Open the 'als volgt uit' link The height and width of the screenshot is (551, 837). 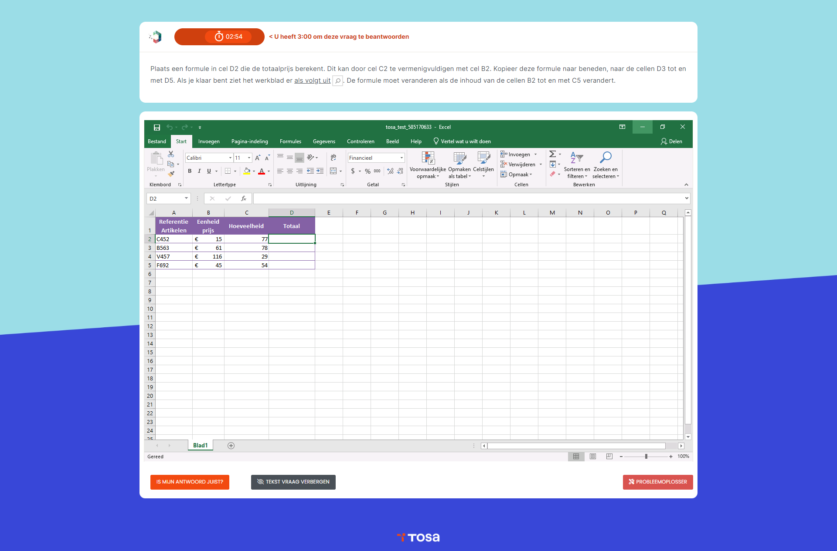coord(312,81)
